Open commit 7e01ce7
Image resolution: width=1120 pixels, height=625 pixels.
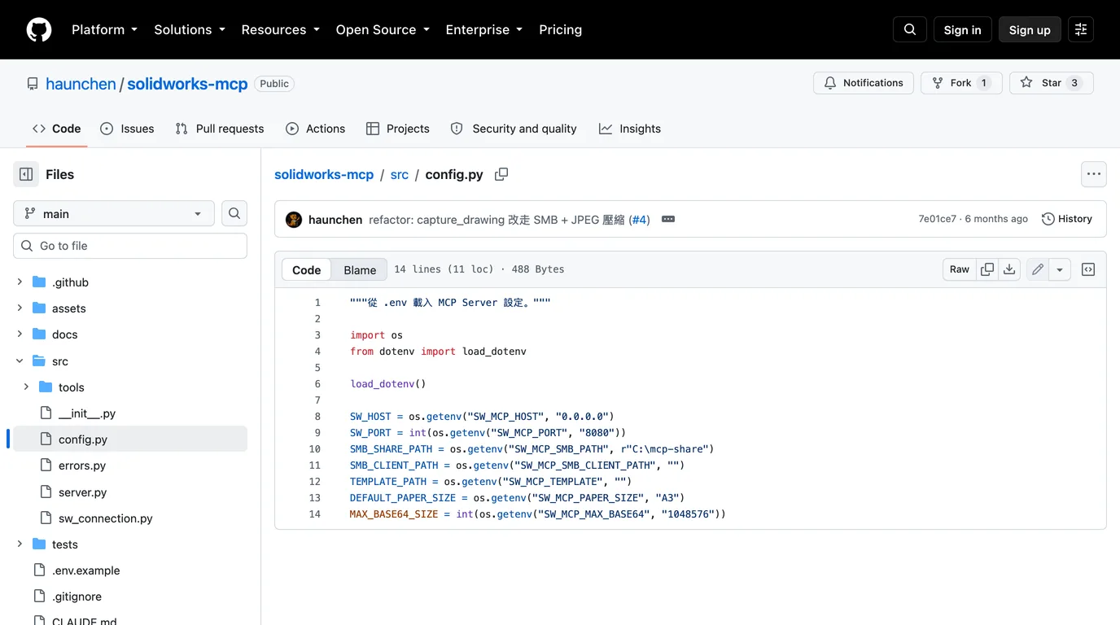tap(937, 219)
